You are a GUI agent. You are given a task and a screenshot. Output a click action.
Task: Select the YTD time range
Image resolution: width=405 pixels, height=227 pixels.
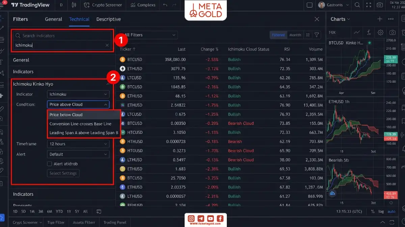click(59, 212)
